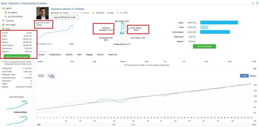Add signal to favorites with star icon
The height and width of the screenshot is (127, 259).
(x=253, y=3)
